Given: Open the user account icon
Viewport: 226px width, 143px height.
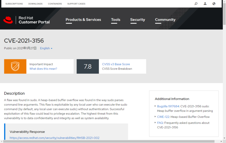Looking at the screenshot, I should pyautogui.click(x=205, y=4).
